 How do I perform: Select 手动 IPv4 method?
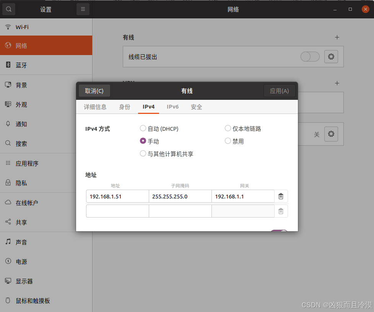(x=150, y=141)
